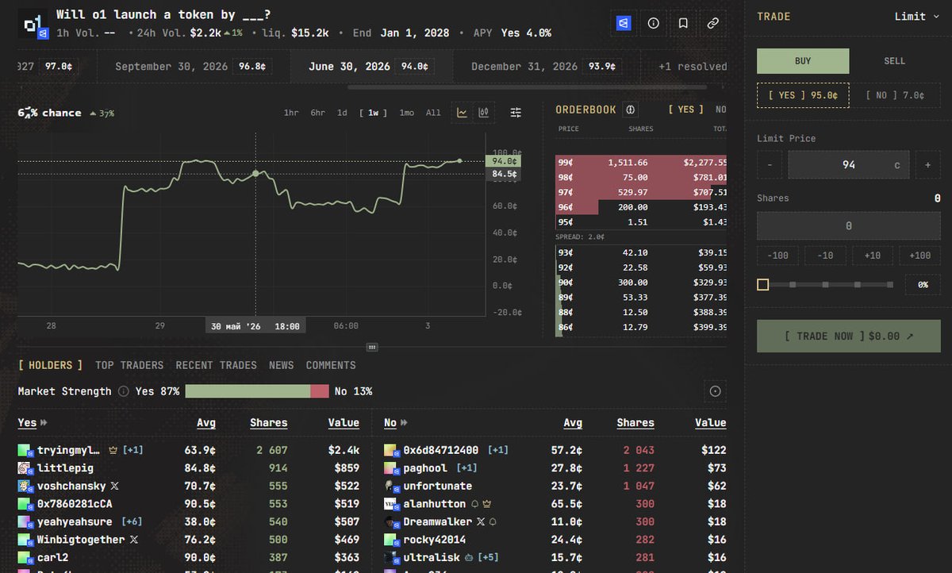Choose the YES 95.0¢ outcome
952x573 pixels.
tap(803, 95)
